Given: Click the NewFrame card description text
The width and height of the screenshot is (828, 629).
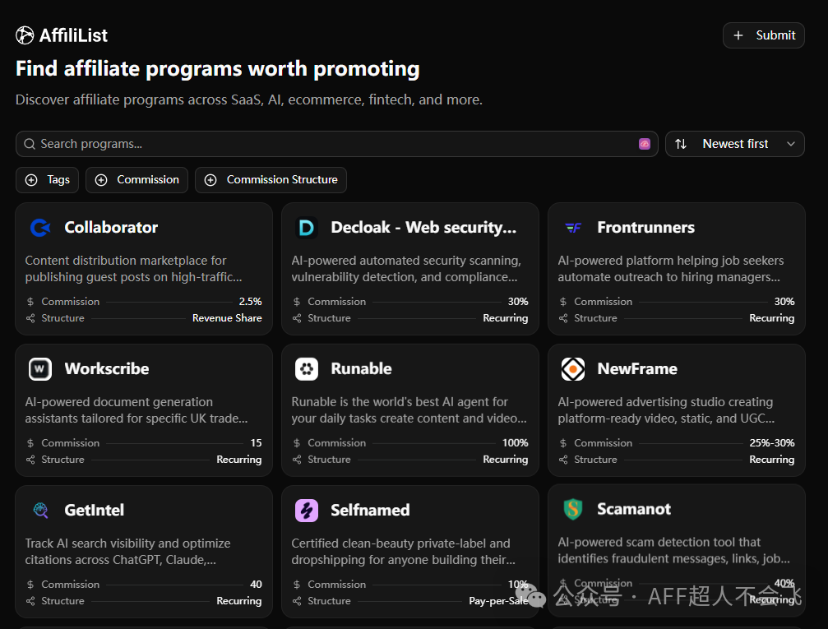Looking at the screenshot, I should (666, 410).
